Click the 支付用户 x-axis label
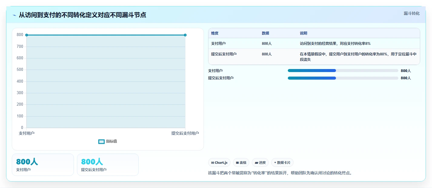 pyautogui.click(x=27, y=134)
